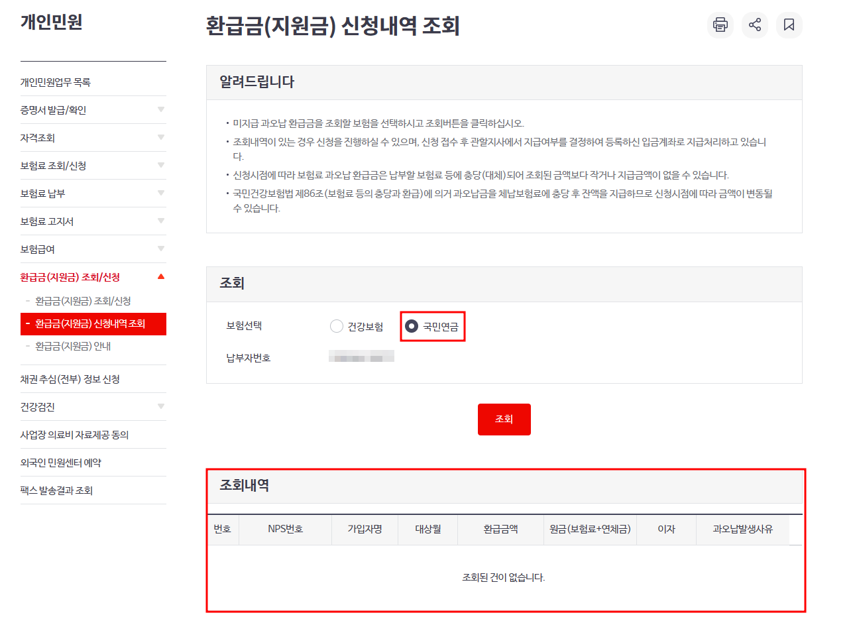Select highlighted 환급금(지원금) 신청내역 조회 submenu

(x=93, y=324)
